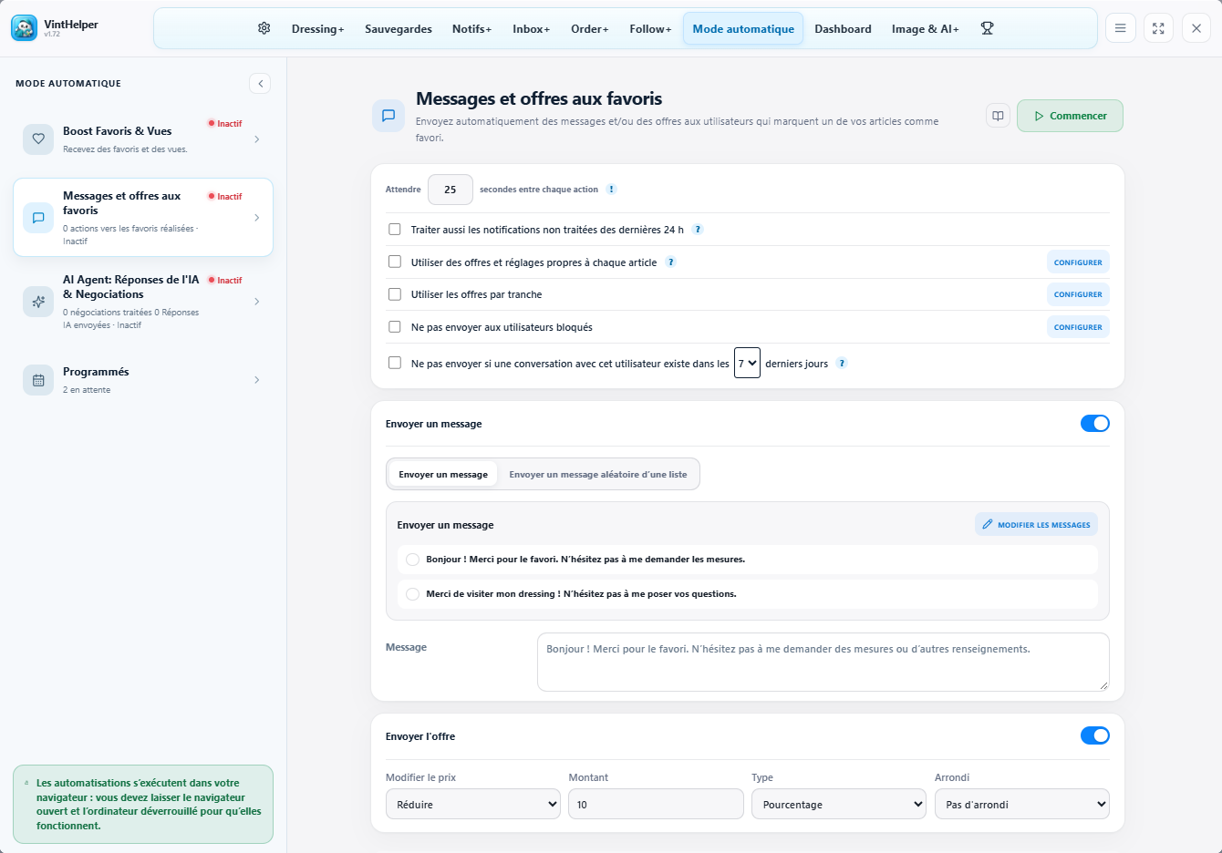Click the sidebar Messages et offres chat icon
The height and width of the screenshot is (853, 1222).
pos(38,218)
